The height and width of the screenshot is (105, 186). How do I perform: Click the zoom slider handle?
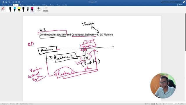tap(174, 104)
